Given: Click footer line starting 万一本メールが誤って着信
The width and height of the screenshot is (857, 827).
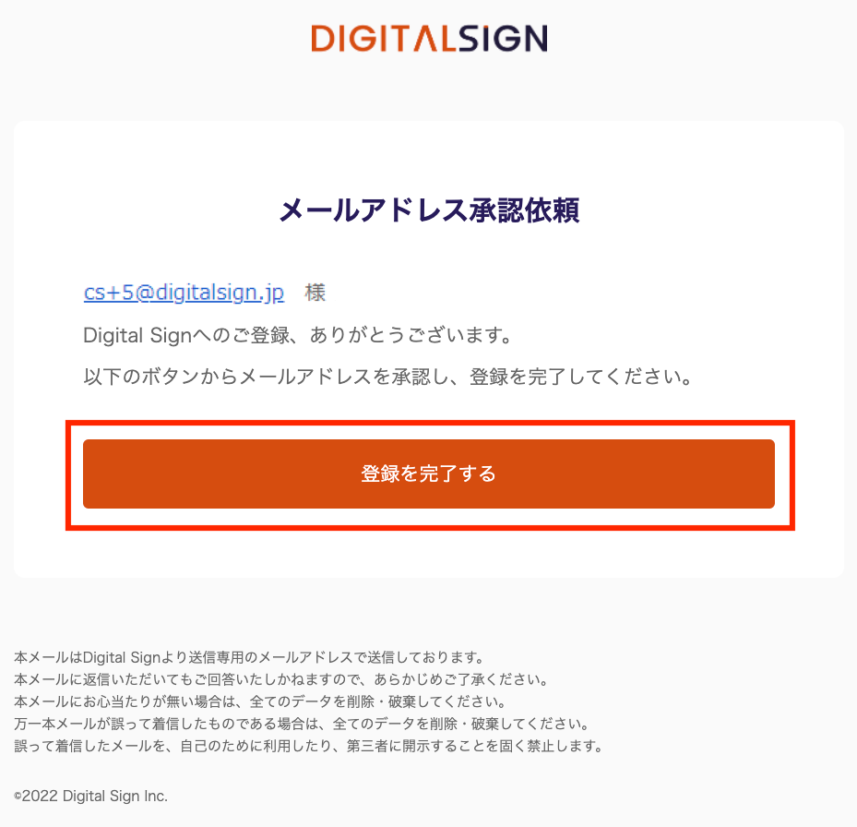Looking at the screenshot, I should coord(302,724).
